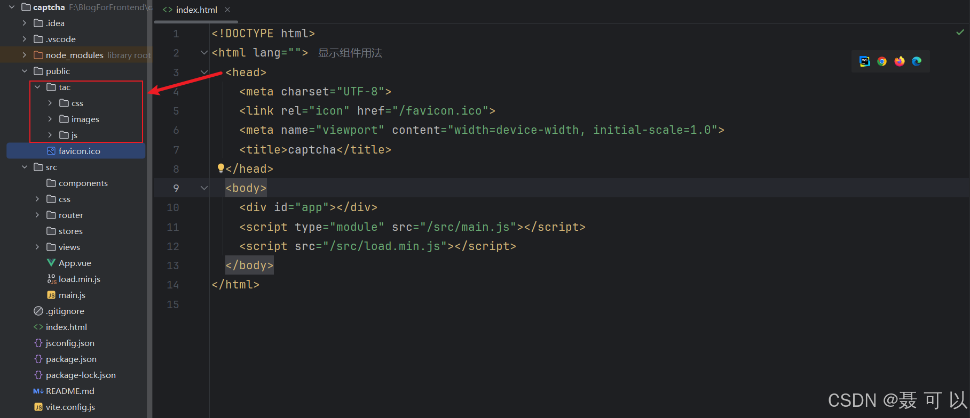Click line number 12 in the gutter
970x418 pixels.
pos(173,246)
